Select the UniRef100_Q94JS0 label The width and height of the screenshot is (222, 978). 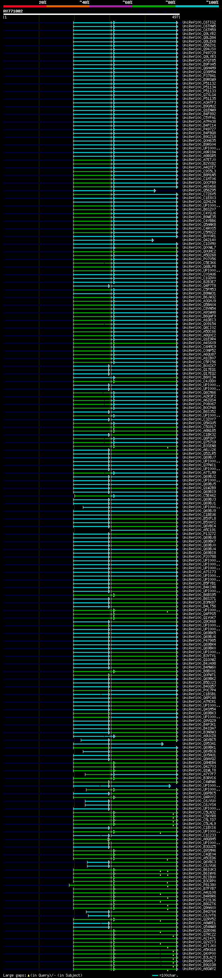click(x=199, y=49)
